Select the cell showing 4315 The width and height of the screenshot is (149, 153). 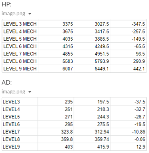[x=56, y=46]
